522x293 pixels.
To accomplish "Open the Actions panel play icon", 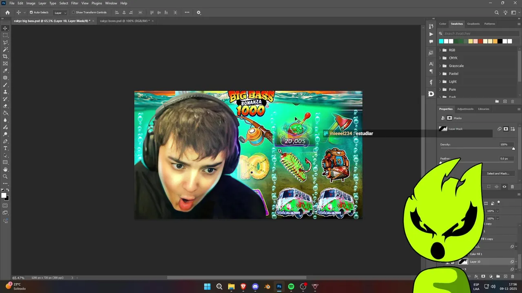I will point(431,34).
